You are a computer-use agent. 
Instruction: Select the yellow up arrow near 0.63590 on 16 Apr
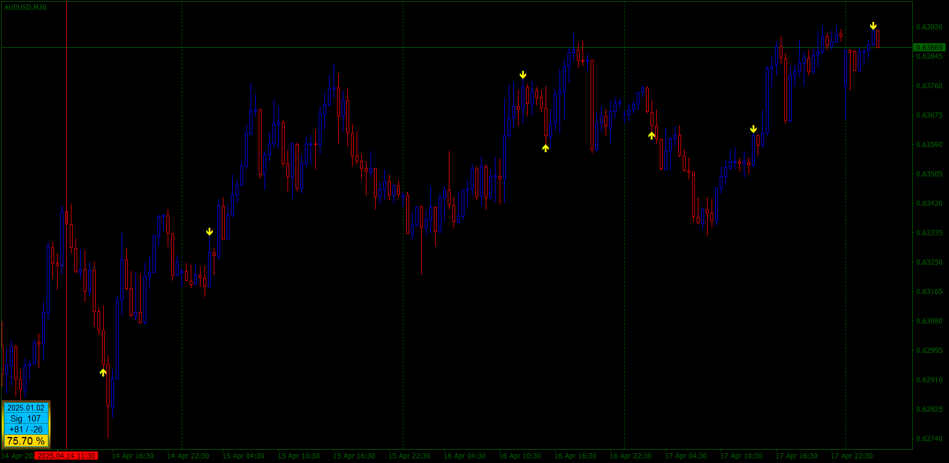point(546,148)
